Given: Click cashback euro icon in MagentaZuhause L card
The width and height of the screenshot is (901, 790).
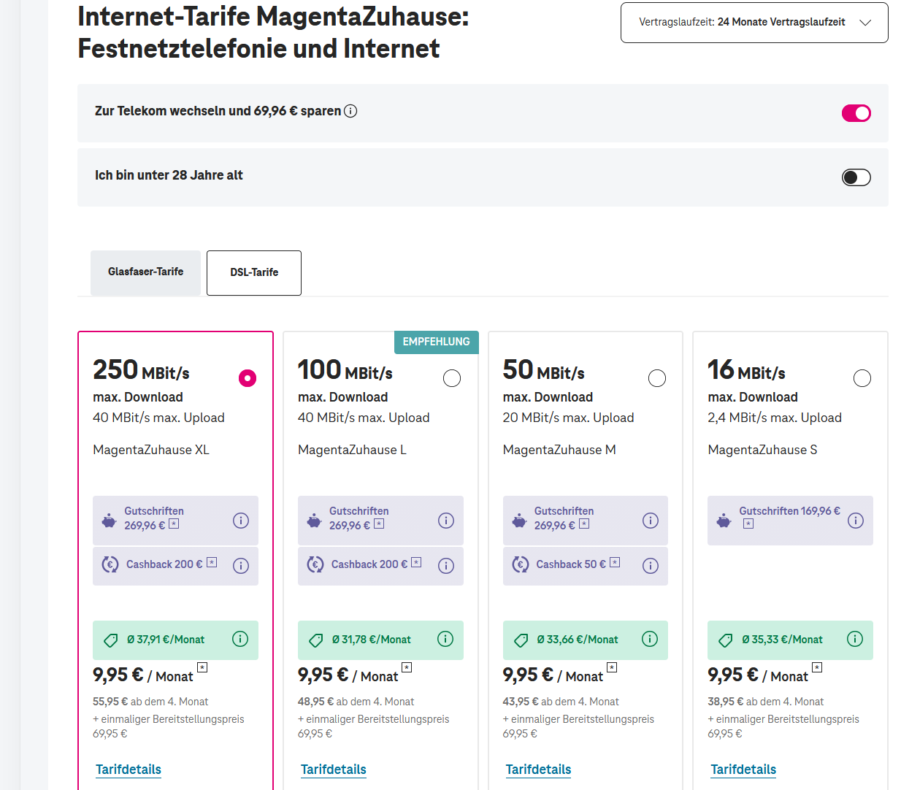Looking at the screenshot, I should 315,564.
